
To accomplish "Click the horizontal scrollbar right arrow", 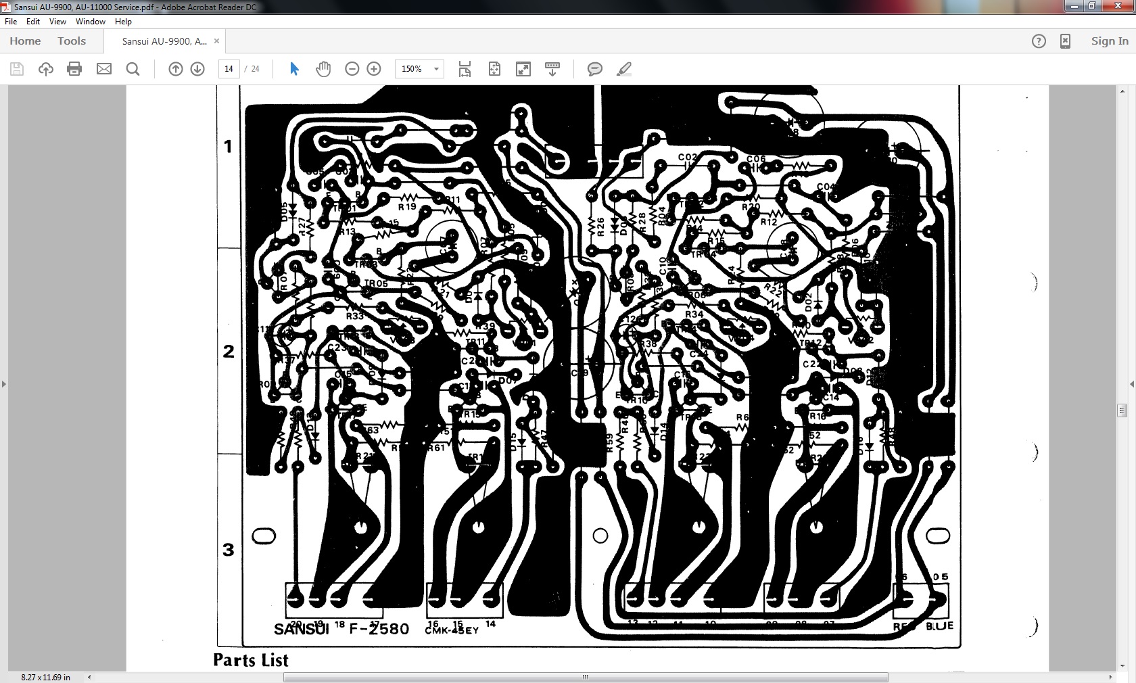I will tap(1110, 677).
